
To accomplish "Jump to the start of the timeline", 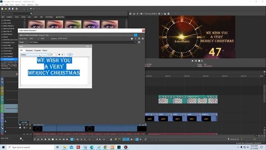I will (57, 139).
